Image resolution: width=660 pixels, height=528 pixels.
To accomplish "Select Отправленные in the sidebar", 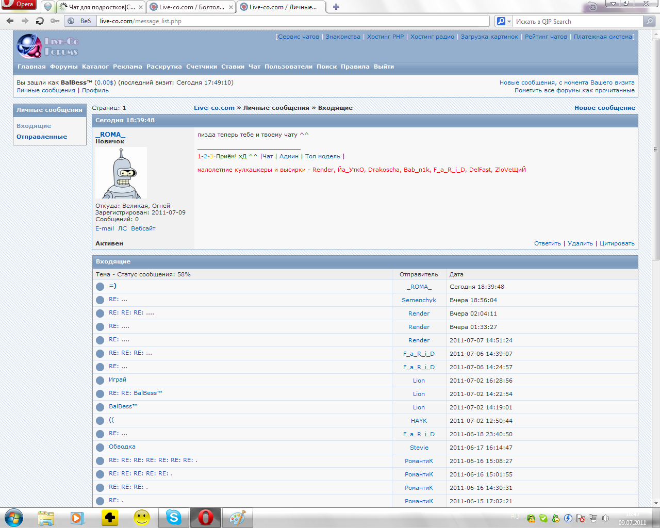I will click(42, 137).
